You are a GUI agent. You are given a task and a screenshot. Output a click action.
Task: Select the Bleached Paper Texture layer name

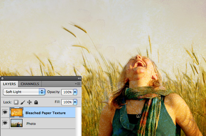pyautogui.click(x=45, y=113)
